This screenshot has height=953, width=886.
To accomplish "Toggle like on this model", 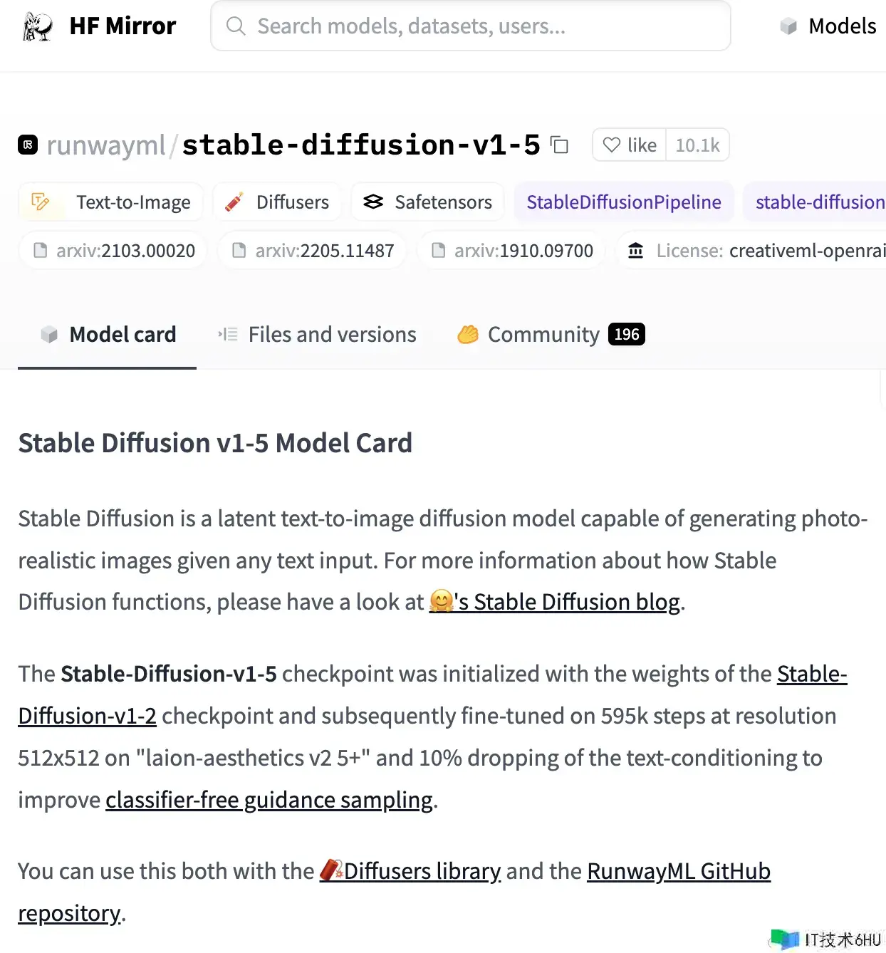I will 630,145.
